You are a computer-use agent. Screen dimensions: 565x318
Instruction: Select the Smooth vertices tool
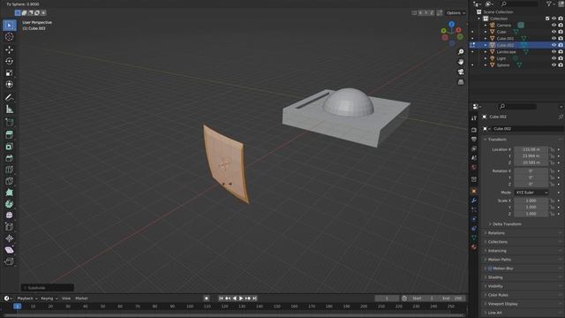pyautogui.click(x=10, y=216)
